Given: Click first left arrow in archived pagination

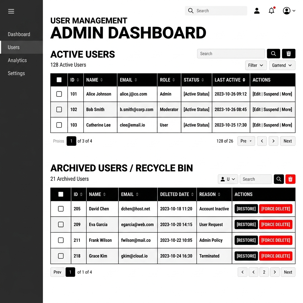Looking at the screenshot, I should click(x=243, y=272).
